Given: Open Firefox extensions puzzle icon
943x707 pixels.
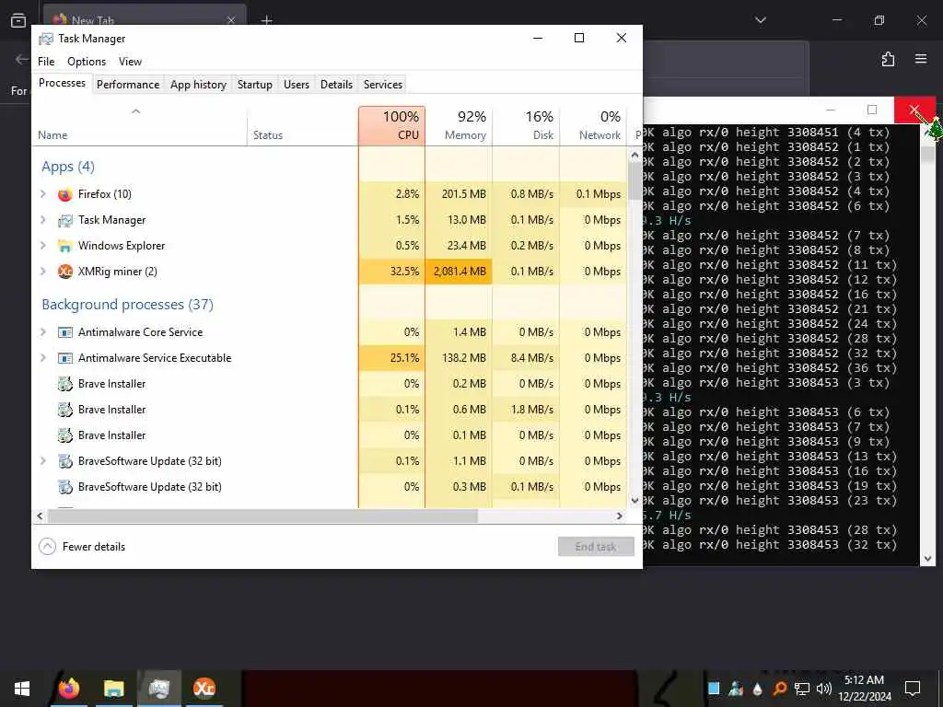Looking at the screenshot, I should click(x=889, y=59).
